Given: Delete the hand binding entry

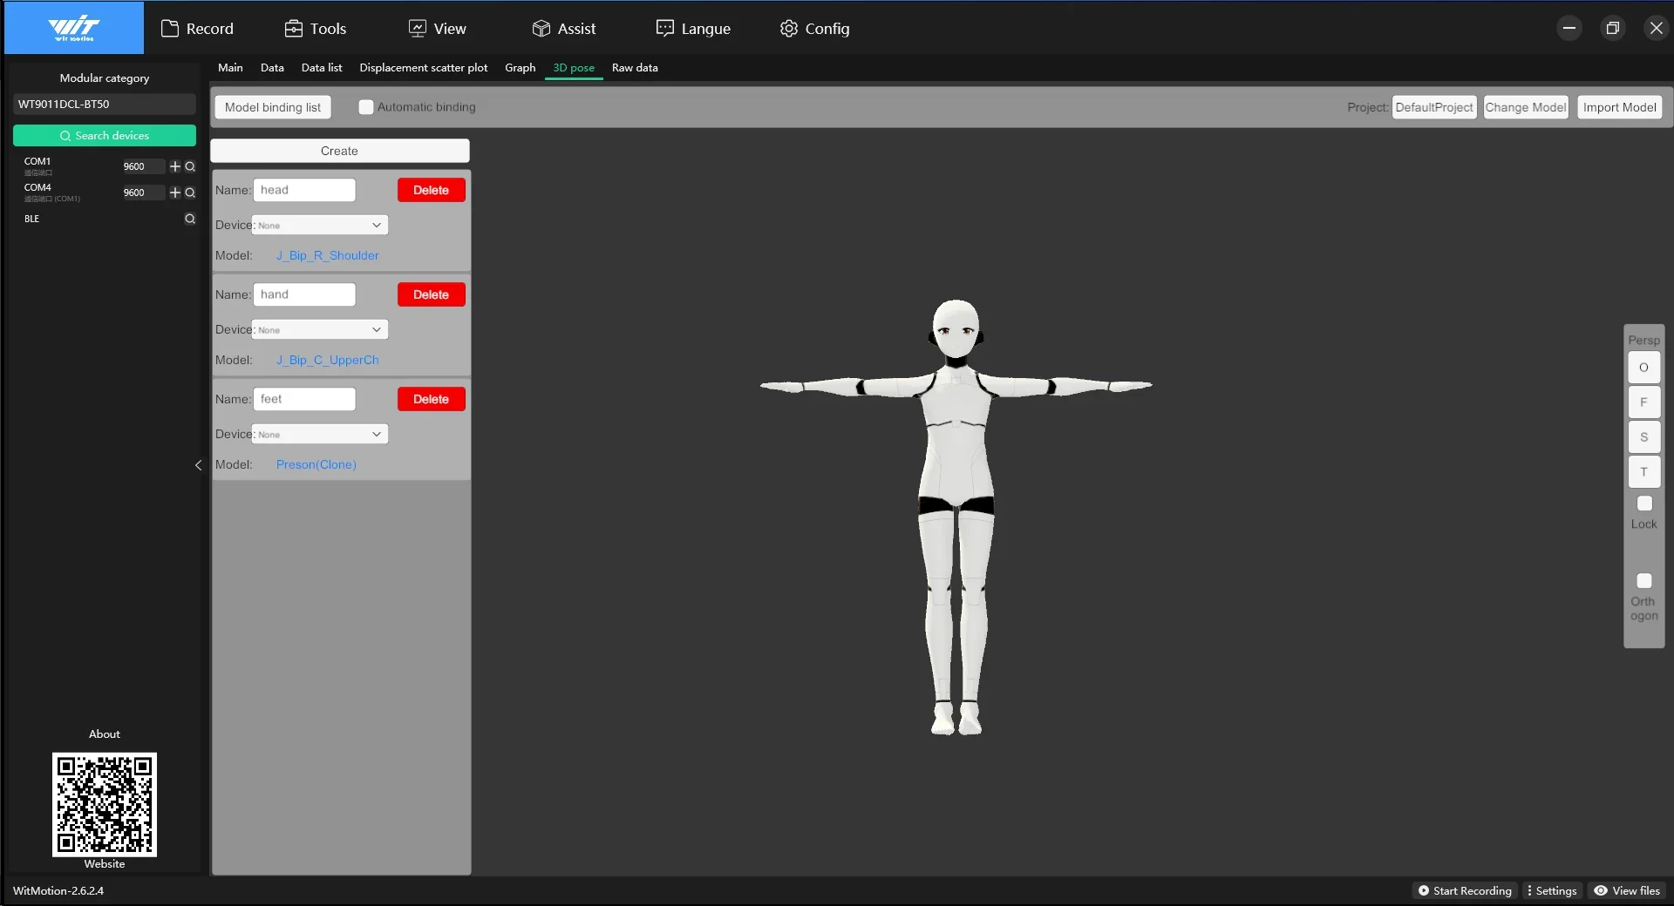Looking at the screenshot, I should point(431,294).
